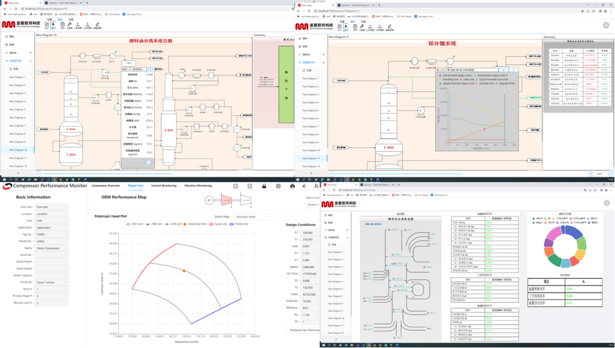Toggle the 3661 rpm legend series
Image resolution: width=615 pixels, height=348 pixels.
pos(134,224)
